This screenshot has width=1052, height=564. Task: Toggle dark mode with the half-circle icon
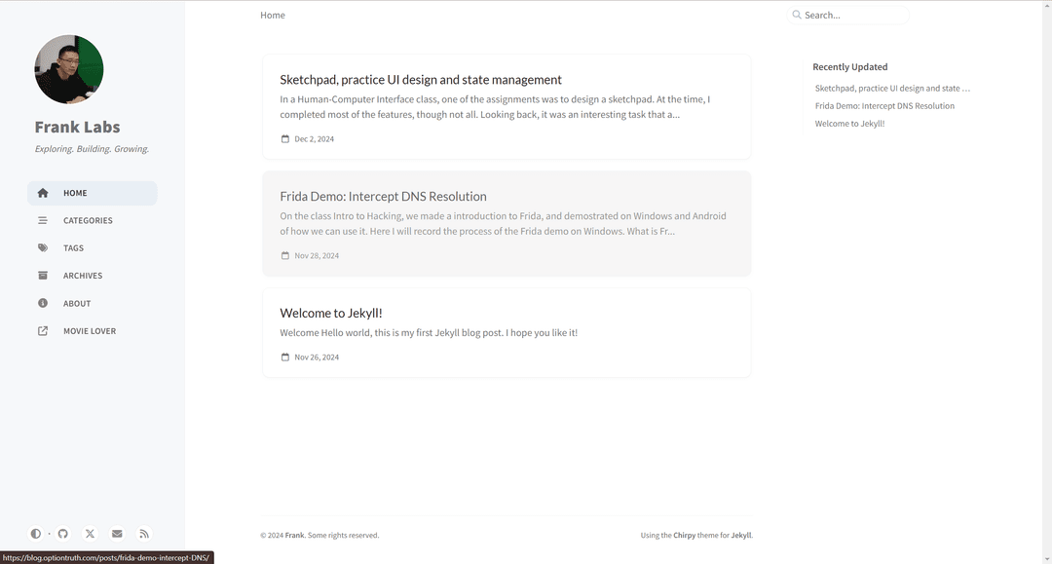(x=36, y=534)
